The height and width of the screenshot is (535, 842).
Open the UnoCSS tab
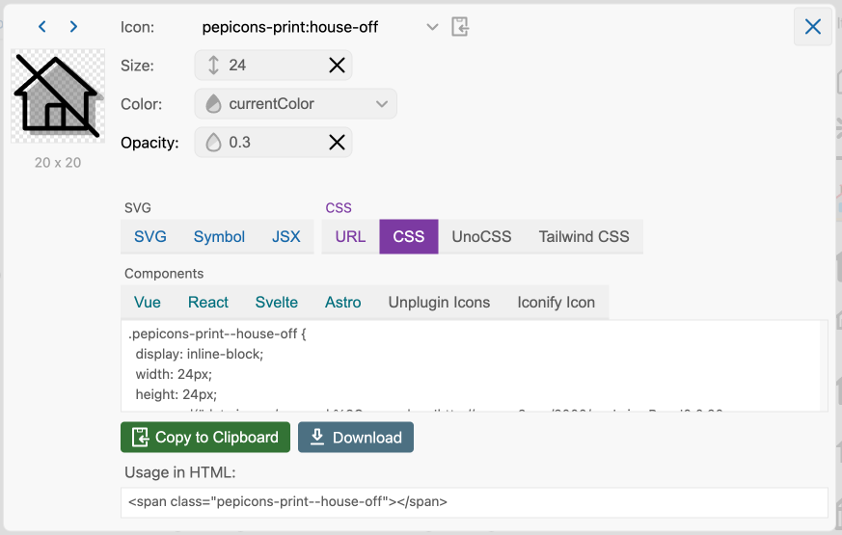[x=481, y=237]
